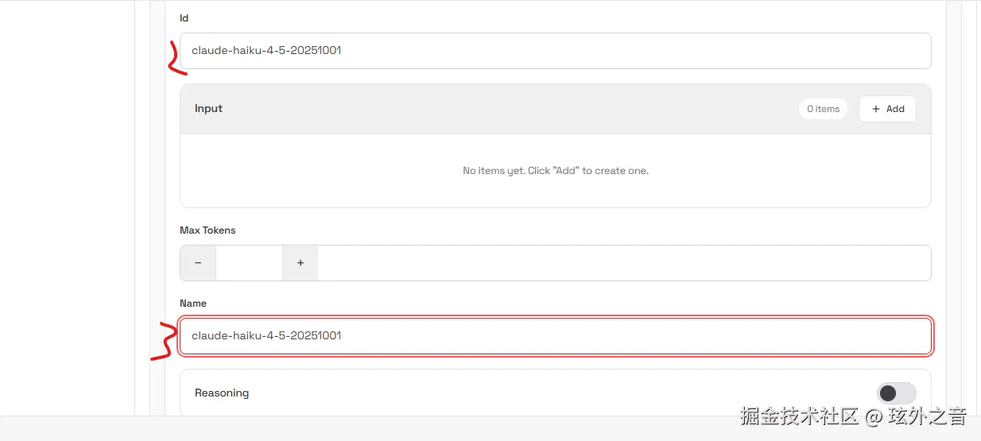The image size is (981, 441).
Task: Focus the Name input field
Action: tap(555, 336)
